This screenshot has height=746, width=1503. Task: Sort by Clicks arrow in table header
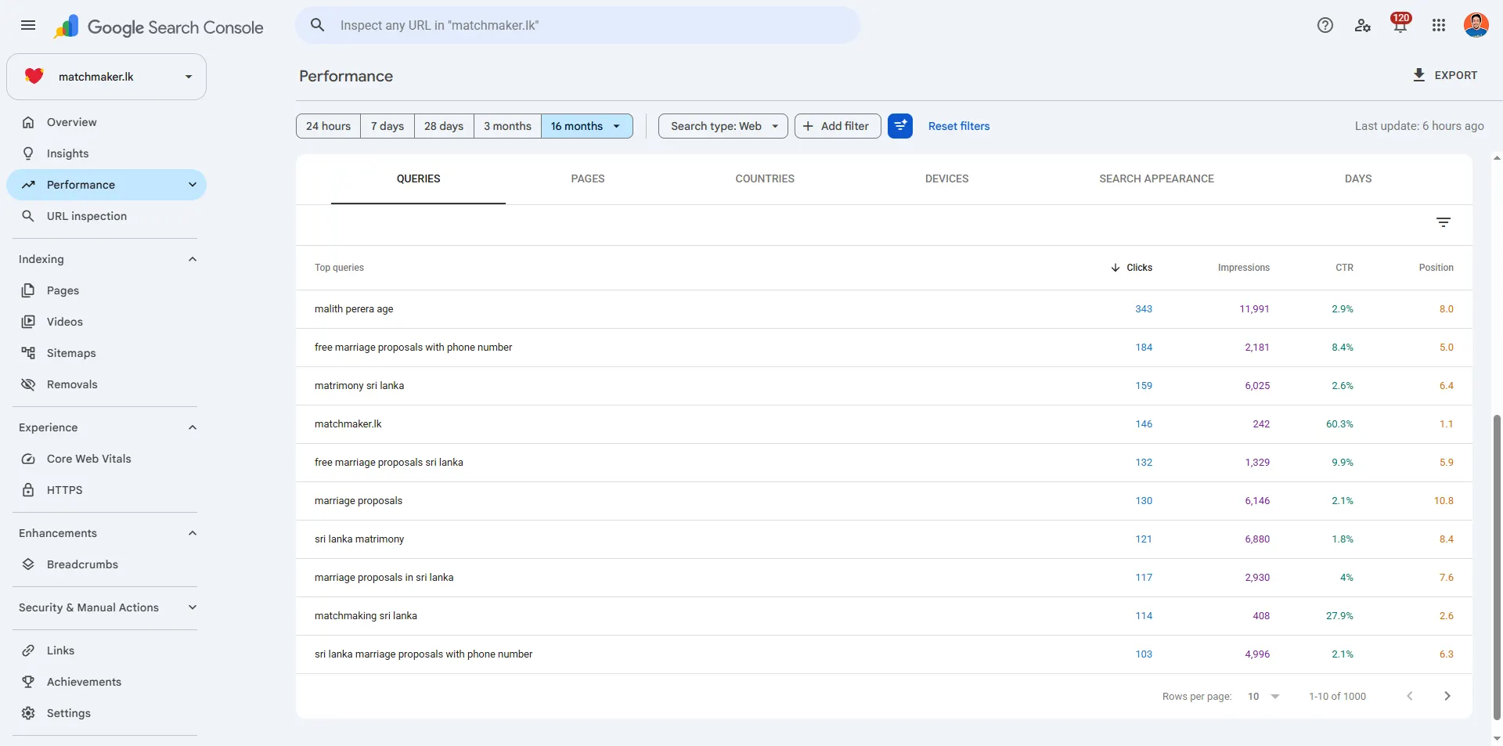(1115, 268)
